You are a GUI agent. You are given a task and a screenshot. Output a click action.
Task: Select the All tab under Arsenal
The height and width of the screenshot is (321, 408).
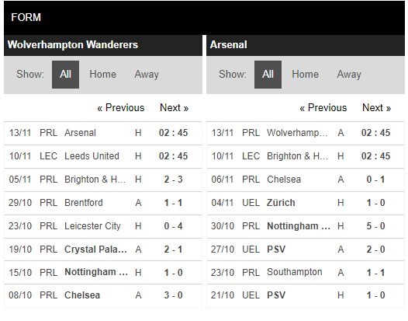tap(268, 75)
